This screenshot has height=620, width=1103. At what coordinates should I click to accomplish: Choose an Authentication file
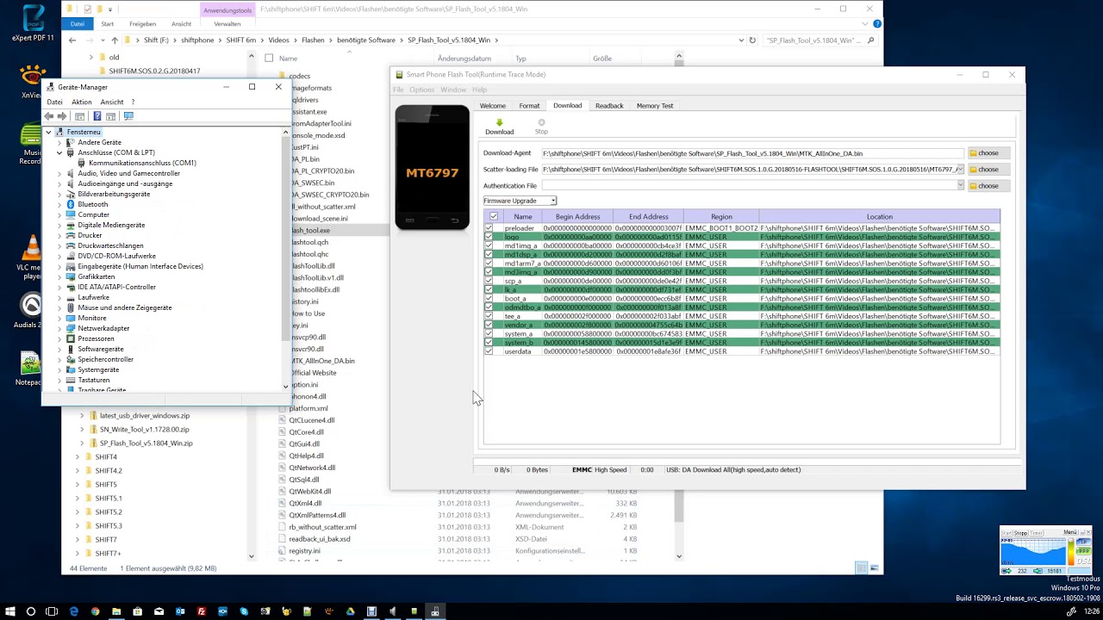[x=988, y=186]
